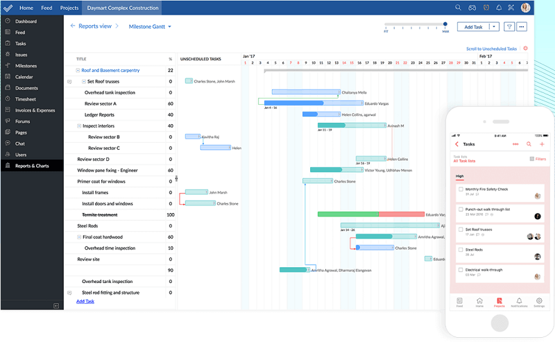
Task: Click the Steel Rods Gantt bar
Action: click(x=390, y=225)
